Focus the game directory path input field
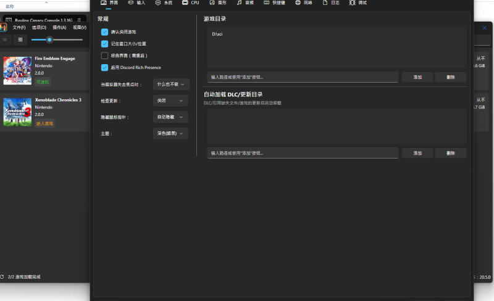494x301 pixels. [x=303, y=77]
